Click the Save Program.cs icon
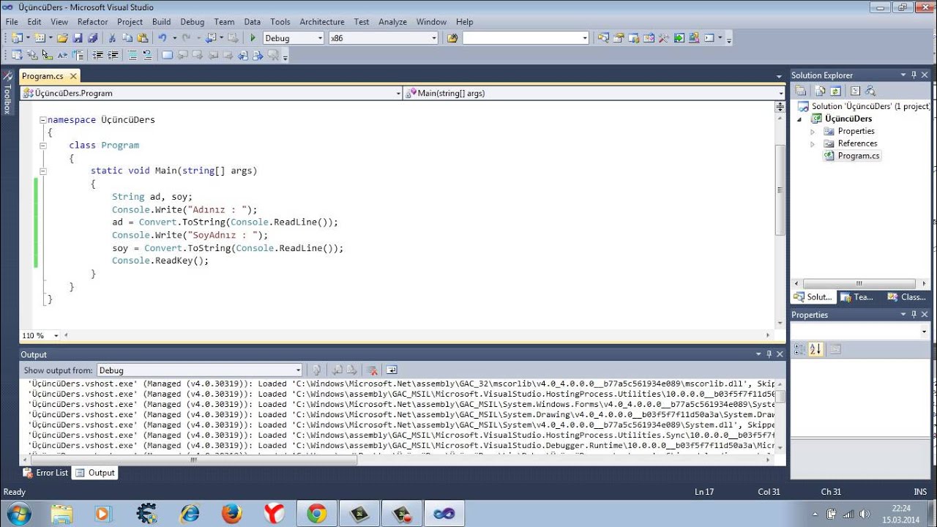 78,38
